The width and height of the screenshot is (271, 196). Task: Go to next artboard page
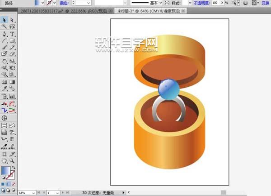[x=63, y=192]
